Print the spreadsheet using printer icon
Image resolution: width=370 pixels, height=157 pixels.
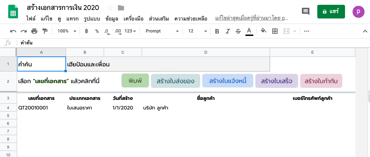click(x=35, y=31)
